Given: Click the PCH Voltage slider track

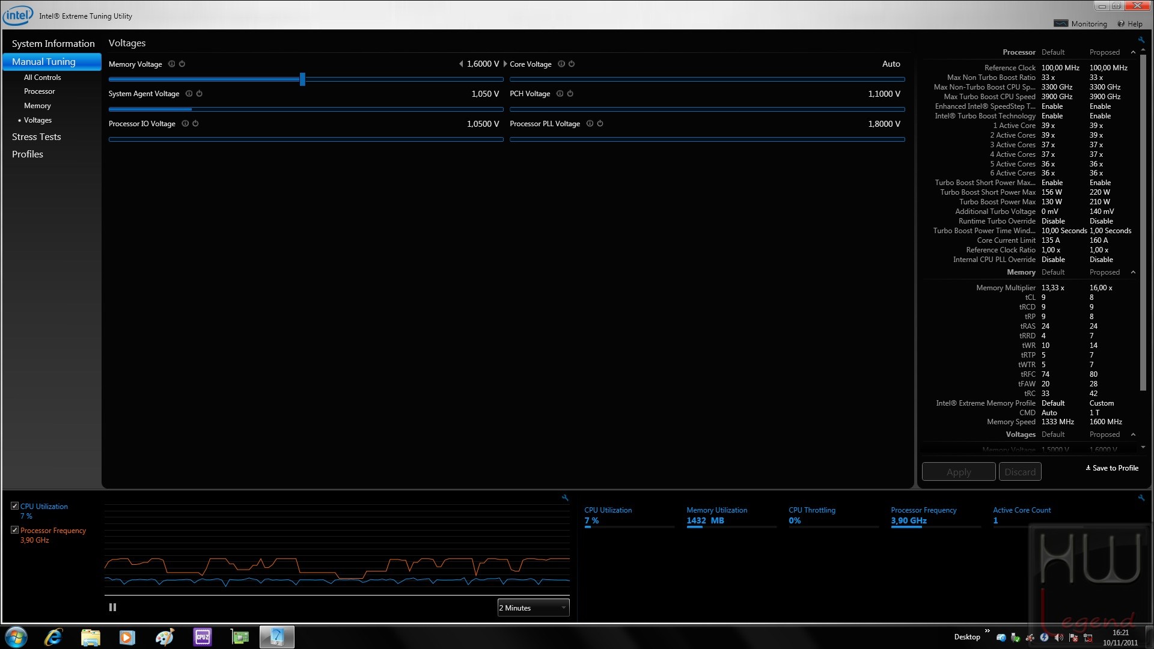Looking at the screenshot, I should [x=707, y=109].
